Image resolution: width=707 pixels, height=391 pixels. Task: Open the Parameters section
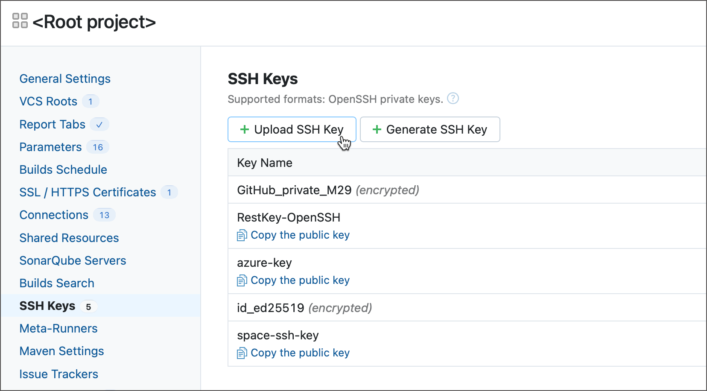(50, 147)
